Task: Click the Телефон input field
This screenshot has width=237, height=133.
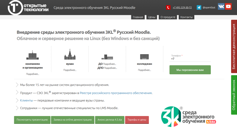Action: [190, 59]
